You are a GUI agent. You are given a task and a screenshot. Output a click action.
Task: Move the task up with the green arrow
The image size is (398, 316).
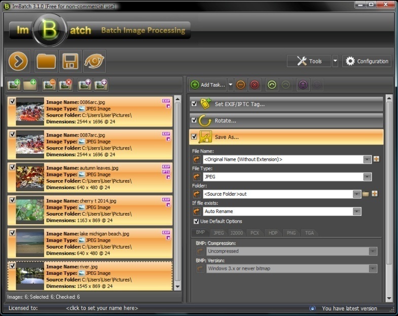272,85
